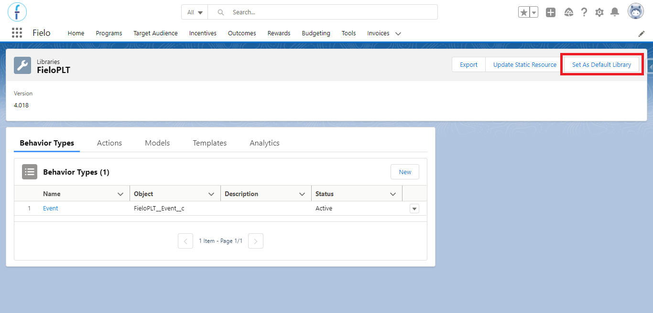The width and height of the screenshot is (653, 313).
Task: Open the Rewards nav item
Action: (x=279, y=33)
